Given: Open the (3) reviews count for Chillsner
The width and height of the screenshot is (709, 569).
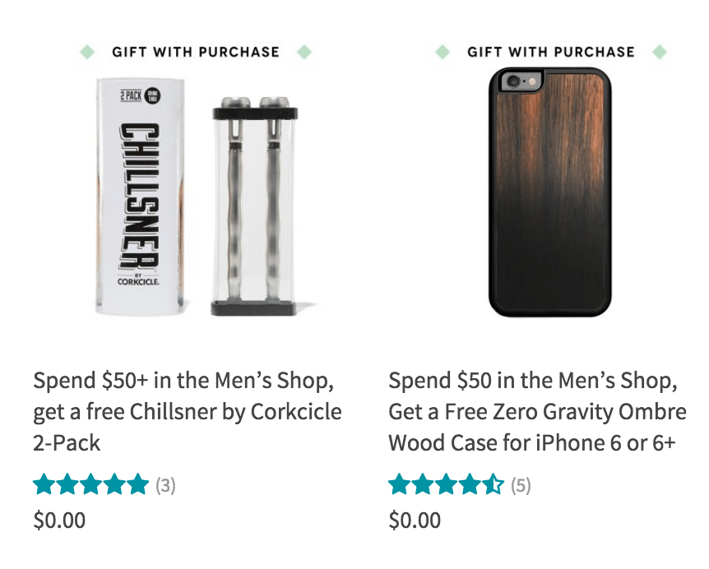Looking at the screenshot, I should tap(165, 485).
